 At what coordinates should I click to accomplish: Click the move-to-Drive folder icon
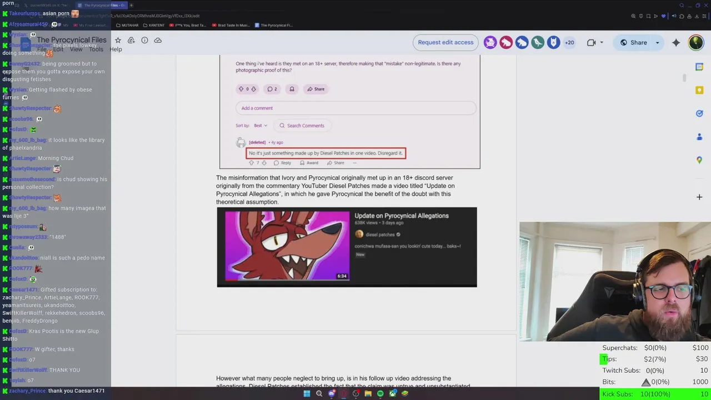pyautogui.click(x=131, y=40)
